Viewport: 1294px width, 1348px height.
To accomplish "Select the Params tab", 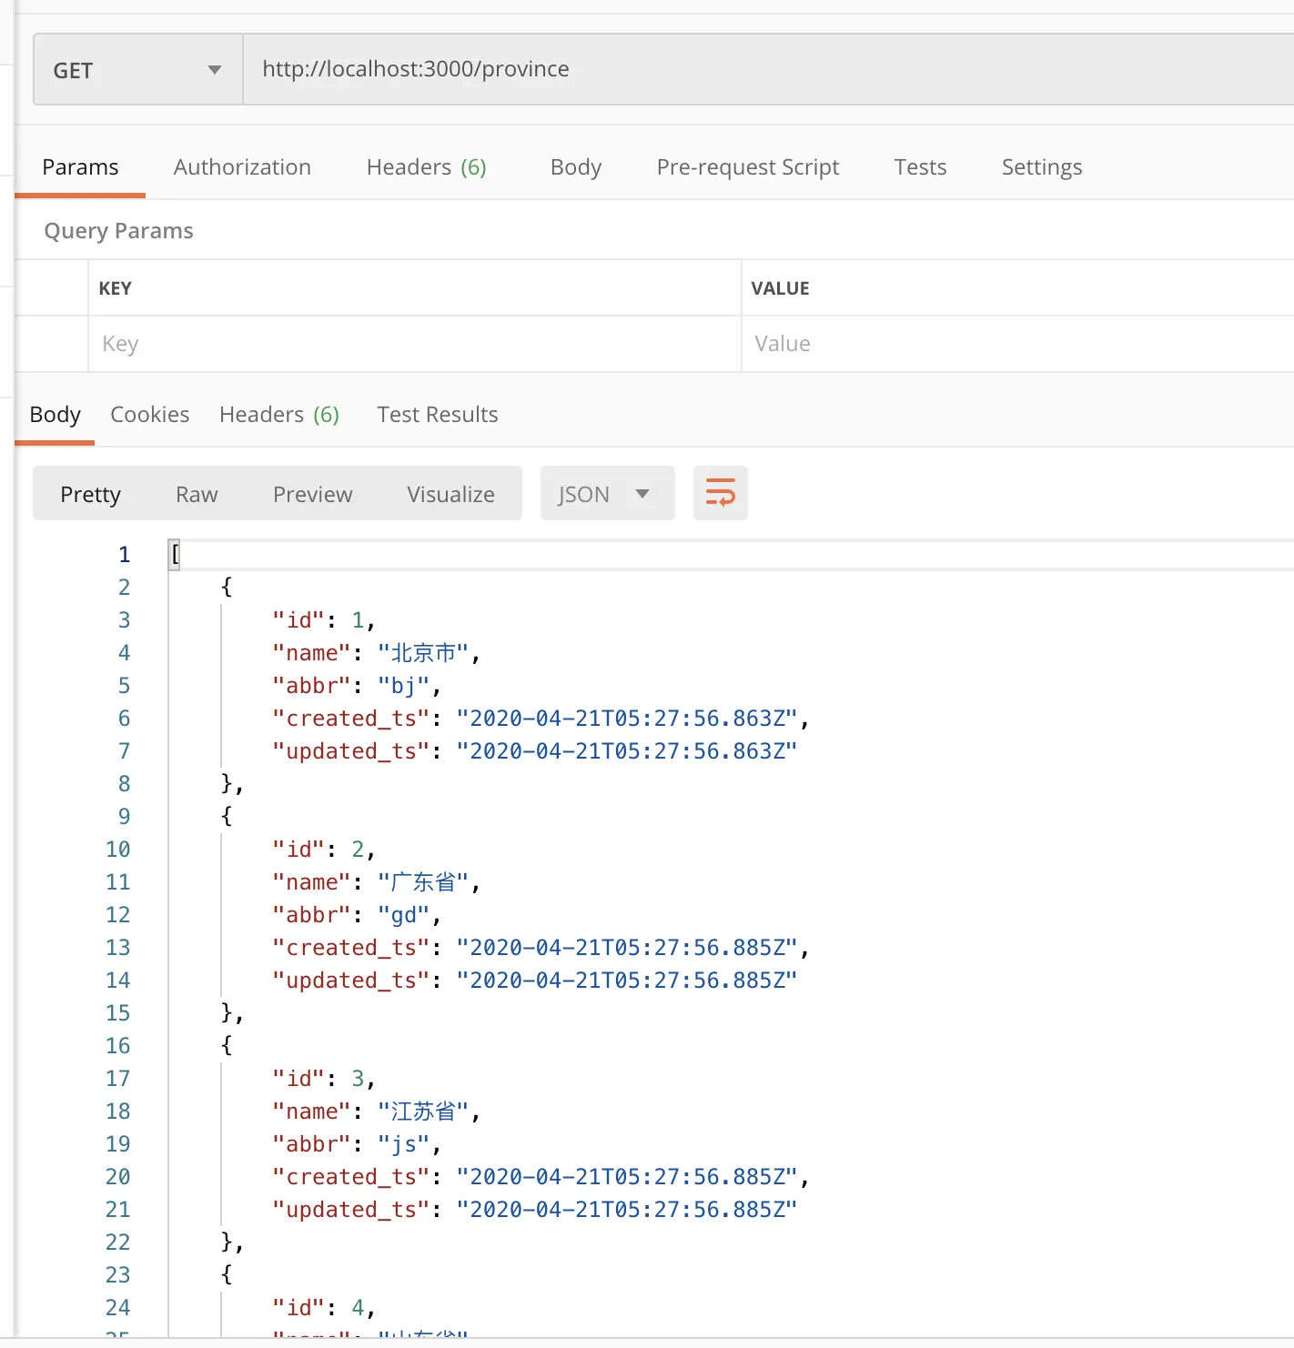I will tap(80, 167).
